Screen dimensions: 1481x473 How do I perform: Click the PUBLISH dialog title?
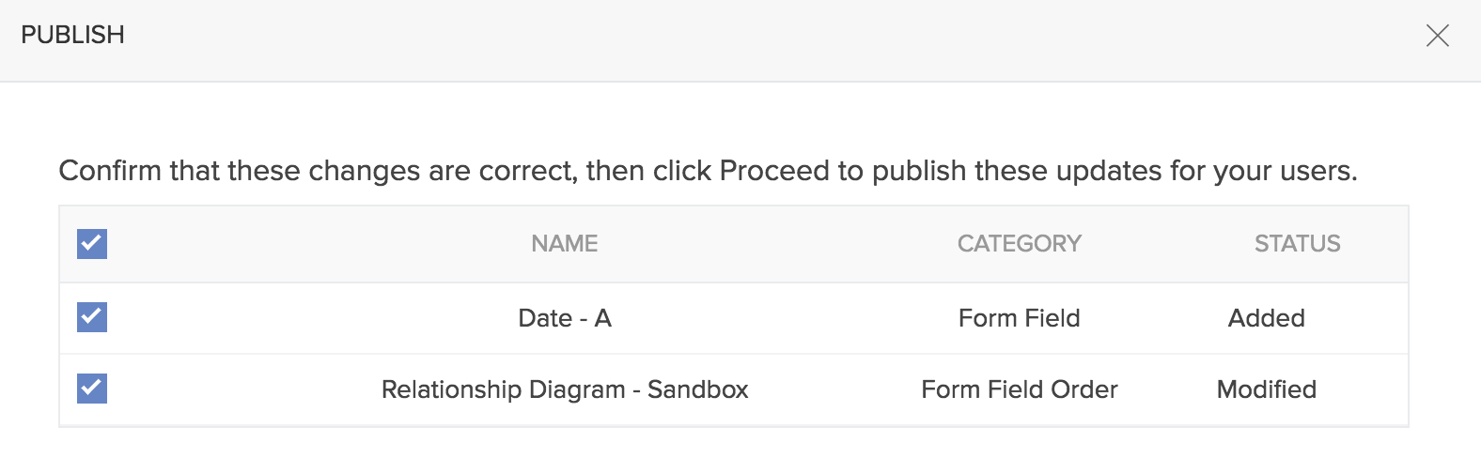point(72,35)
